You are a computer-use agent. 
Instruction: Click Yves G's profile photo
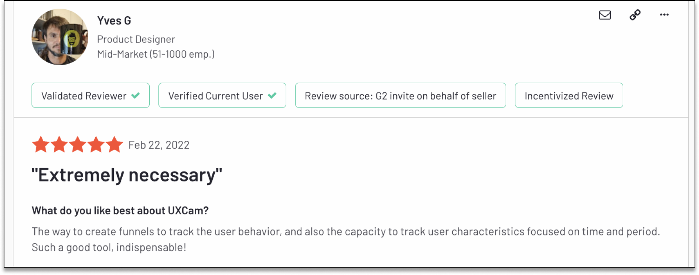tap(59, 37)
